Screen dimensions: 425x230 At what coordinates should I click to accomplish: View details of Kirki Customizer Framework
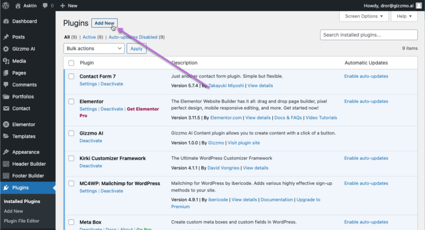(256, 168)
